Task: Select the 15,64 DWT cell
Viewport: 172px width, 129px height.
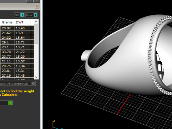Action: (23, 38)
